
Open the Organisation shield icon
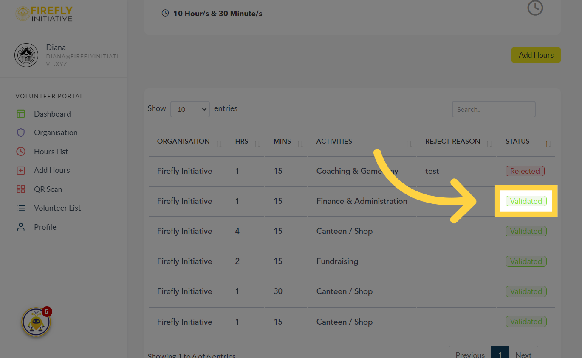(21, 132)
